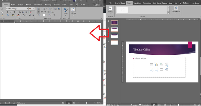Click the Copy icon in Word

[x=2, y=12]
